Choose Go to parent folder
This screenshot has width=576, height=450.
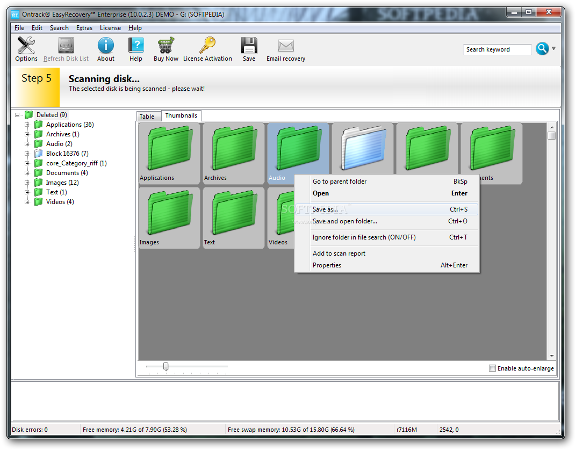[x=387, y=182]
